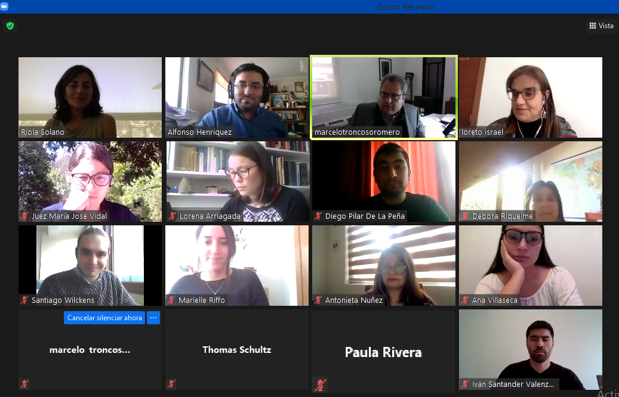Click muted mic icon beside Ana Villaseca

[465, 300]
